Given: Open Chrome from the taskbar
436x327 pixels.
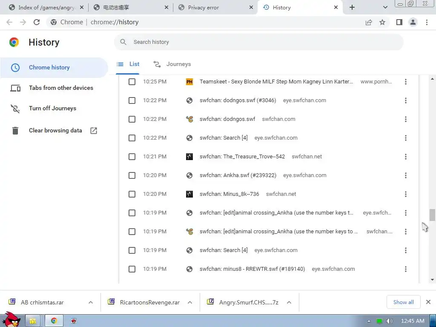Looking at the screenshot, I should (x=54, y=321).
